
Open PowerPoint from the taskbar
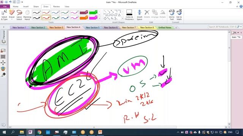(100, 132)
